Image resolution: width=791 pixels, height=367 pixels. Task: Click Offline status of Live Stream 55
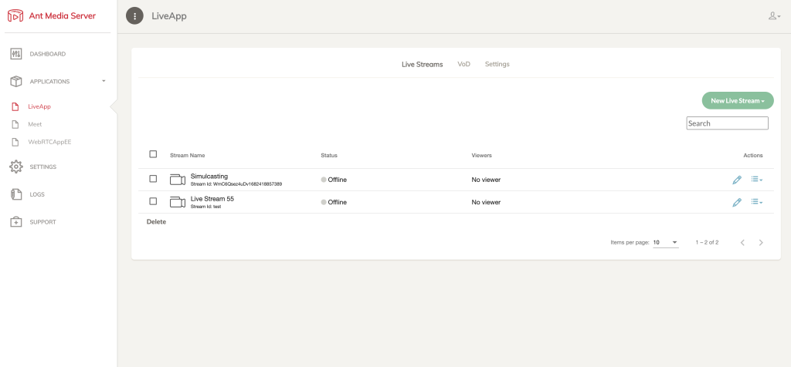coord(334,202)
